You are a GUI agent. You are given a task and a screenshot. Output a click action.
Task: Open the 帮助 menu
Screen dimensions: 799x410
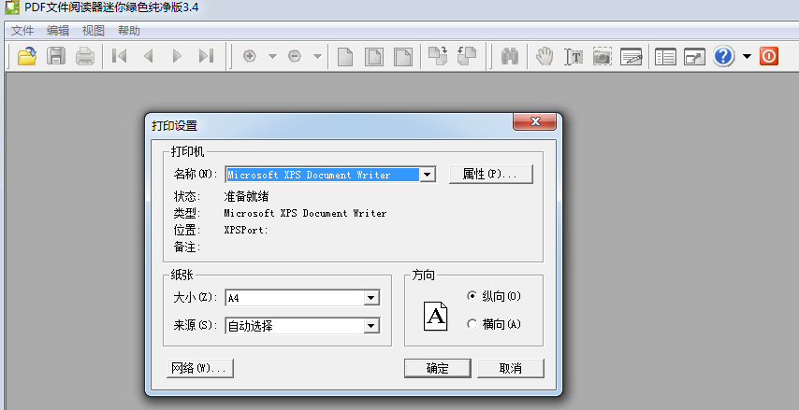point(128,31)
